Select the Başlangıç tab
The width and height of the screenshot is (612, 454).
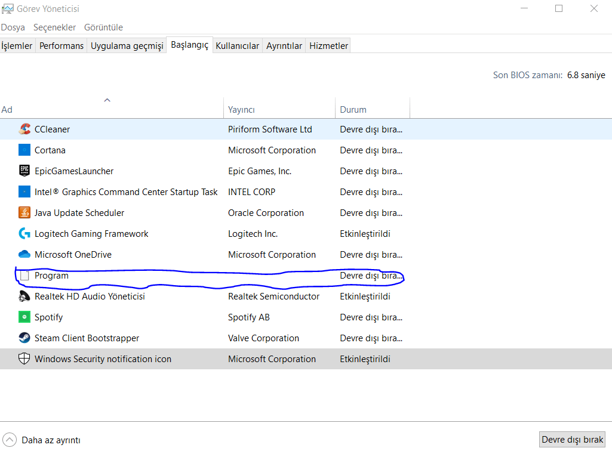(190, 45)
